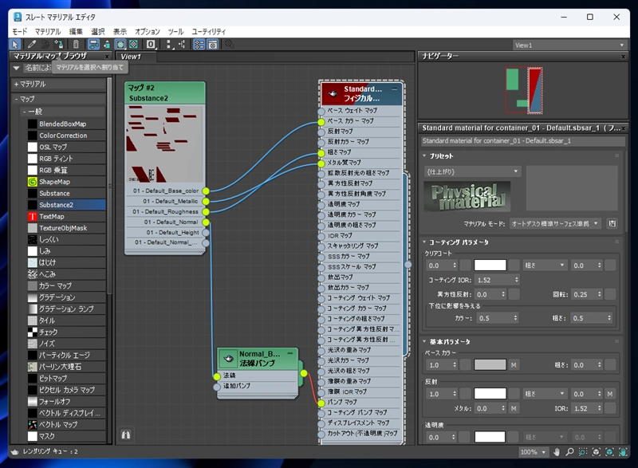
Task: Open the マテリアル menu
Action: (x=47, y=31)
